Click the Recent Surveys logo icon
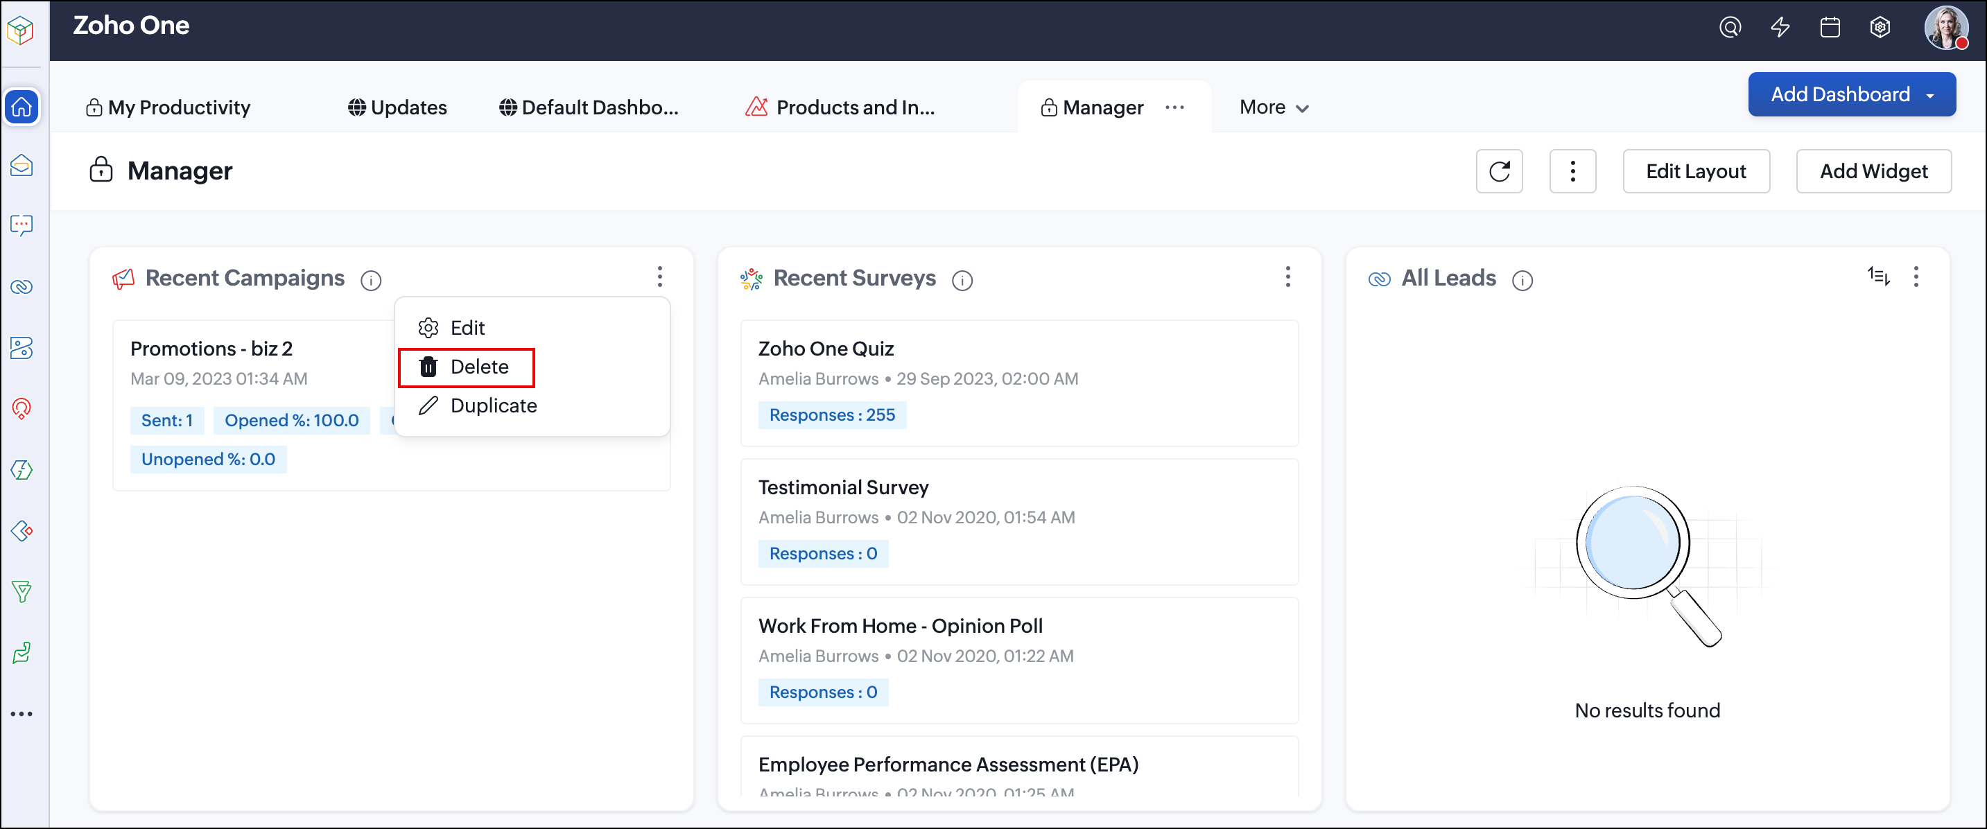 click(752, 279)
